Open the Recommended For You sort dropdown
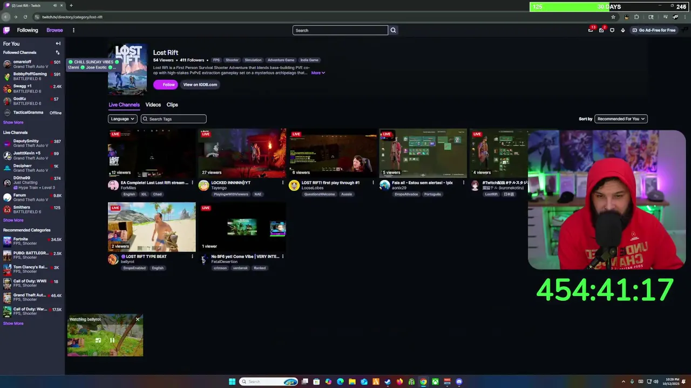 tap(621, 119)
